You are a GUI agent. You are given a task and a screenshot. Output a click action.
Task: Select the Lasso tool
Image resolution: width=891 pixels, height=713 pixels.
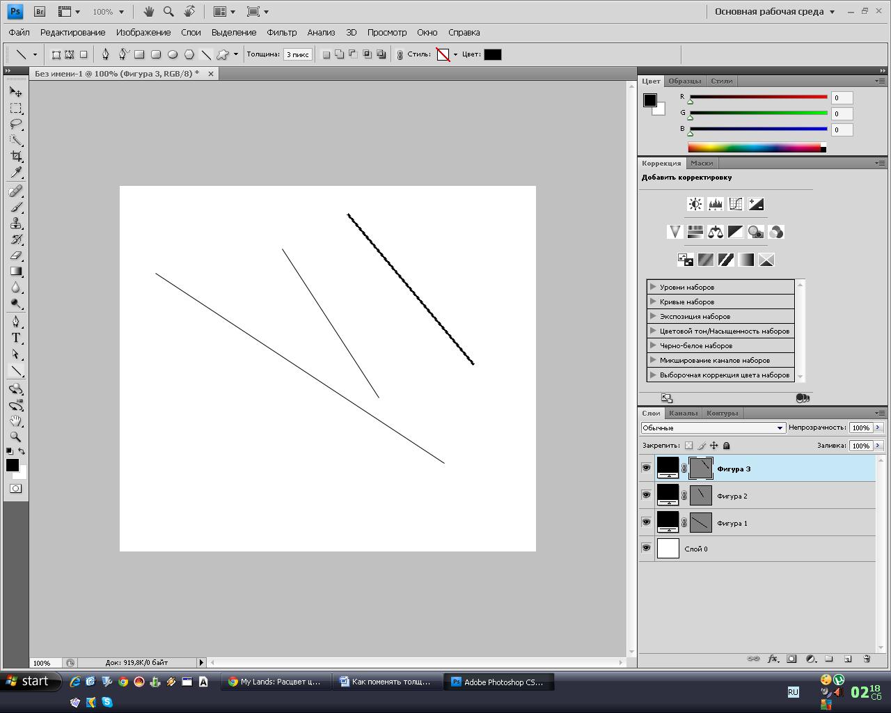(15, 125)
